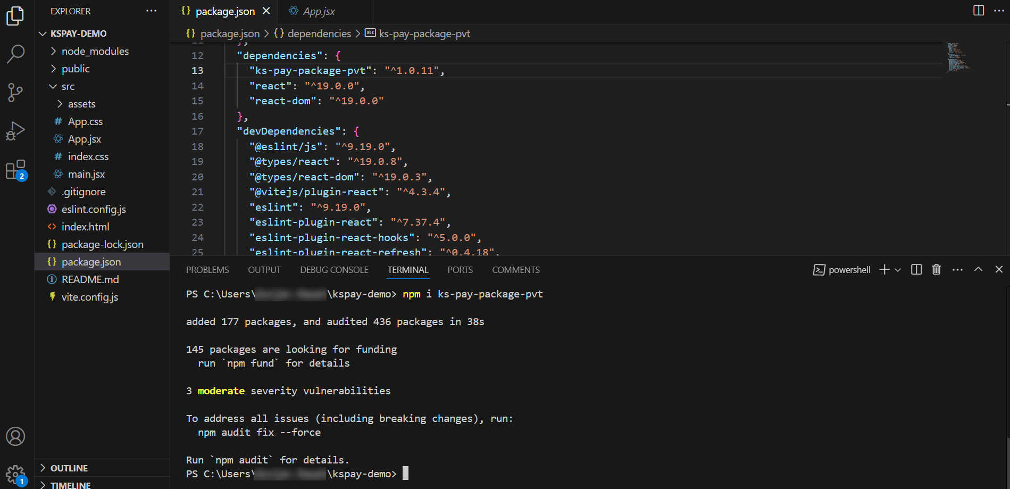Split the terminal panel

click(916, 270)
